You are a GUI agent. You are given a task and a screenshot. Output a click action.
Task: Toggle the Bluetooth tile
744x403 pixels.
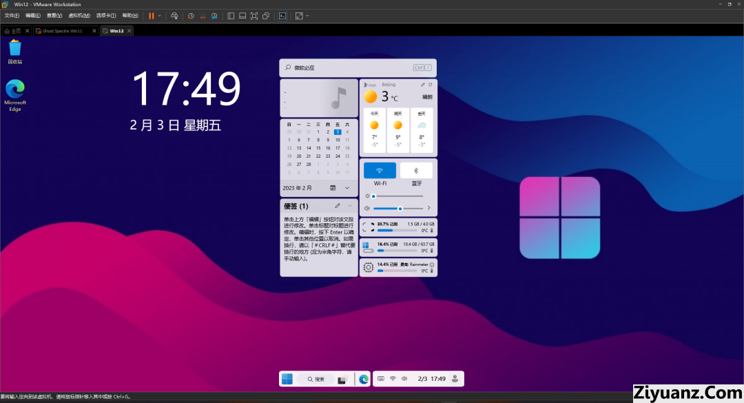[x=416, y=170]
